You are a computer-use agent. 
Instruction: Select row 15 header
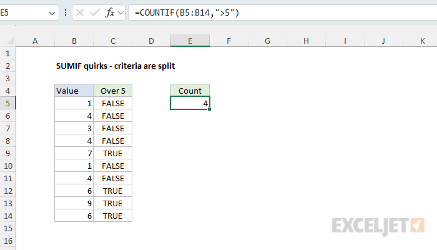tap(7, 228)
